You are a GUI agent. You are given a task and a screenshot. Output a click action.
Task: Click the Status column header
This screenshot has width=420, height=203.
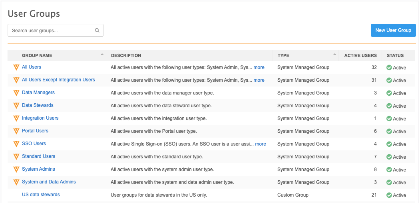(x=395, y=55)
